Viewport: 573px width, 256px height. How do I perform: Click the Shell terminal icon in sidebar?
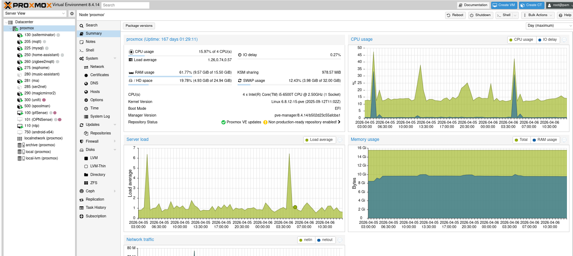click(x=81, y=50)
